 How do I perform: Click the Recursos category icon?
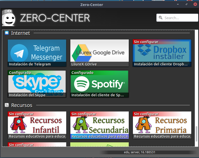click(7, 105)
